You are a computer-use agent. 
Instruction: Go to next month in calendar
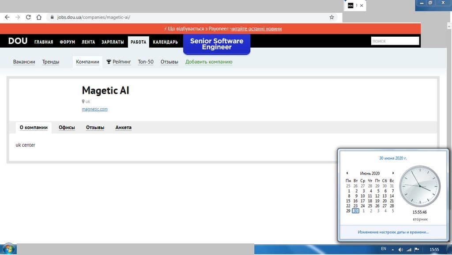[x=393, y=173]
